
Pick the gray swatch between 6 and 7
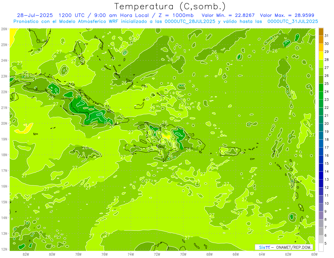click(x=321, y=231)
